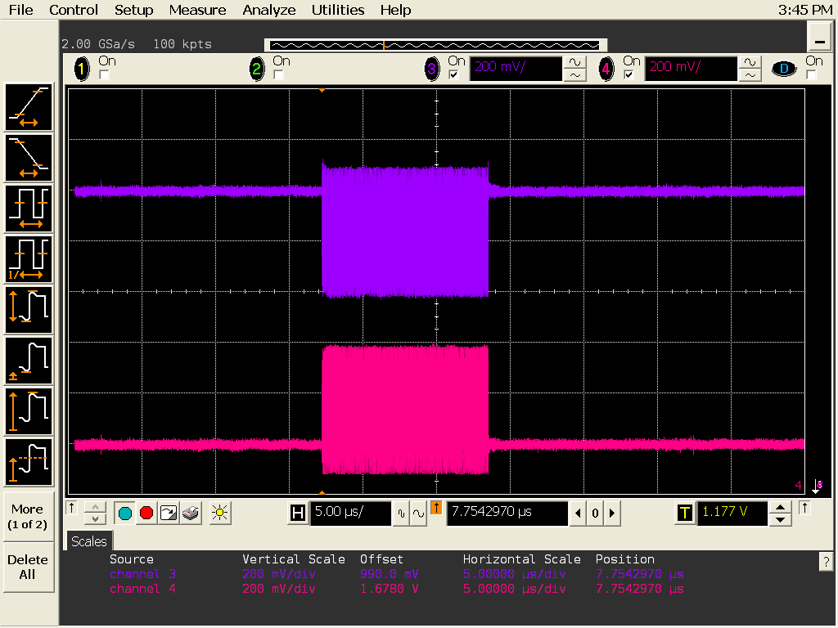This screenshot has width=838, height=628.
Task: Open the Utilities menu
Action: click(338, 10)
